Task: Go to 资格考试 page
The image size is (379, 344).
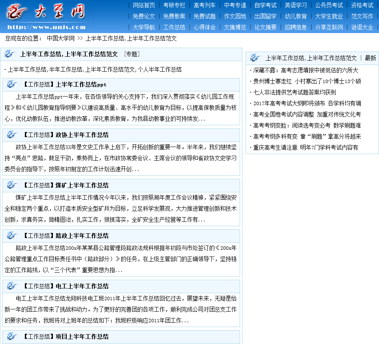Action: pos(362,5)
